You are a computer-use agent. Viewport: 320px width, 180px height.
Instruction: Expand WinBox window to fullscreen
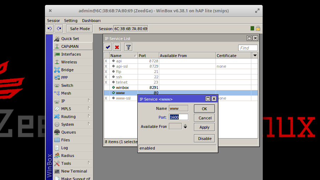(x=257, y=11)
